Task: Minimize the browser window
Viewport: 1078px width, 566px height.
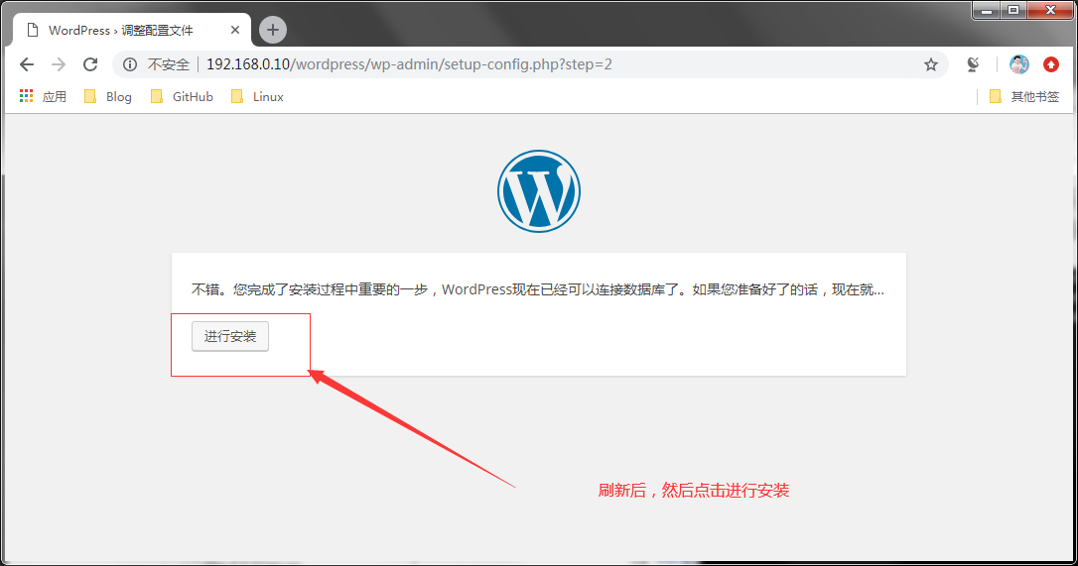Action: point(987,10)
